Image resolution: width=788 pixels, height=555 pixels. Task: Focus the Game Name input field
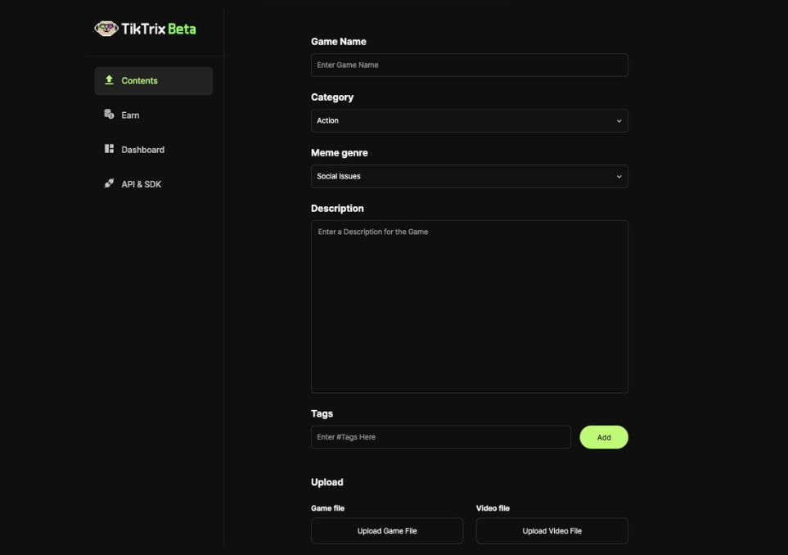tap(469, 65)
